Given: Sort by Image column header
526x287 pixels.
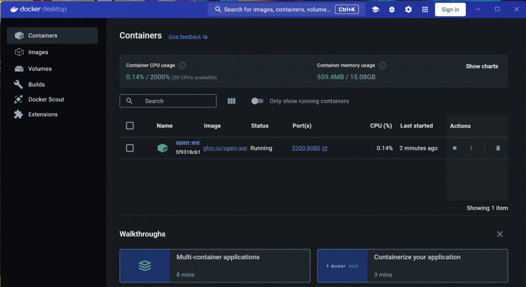Looking at the screenshot, I should [212, 126].
